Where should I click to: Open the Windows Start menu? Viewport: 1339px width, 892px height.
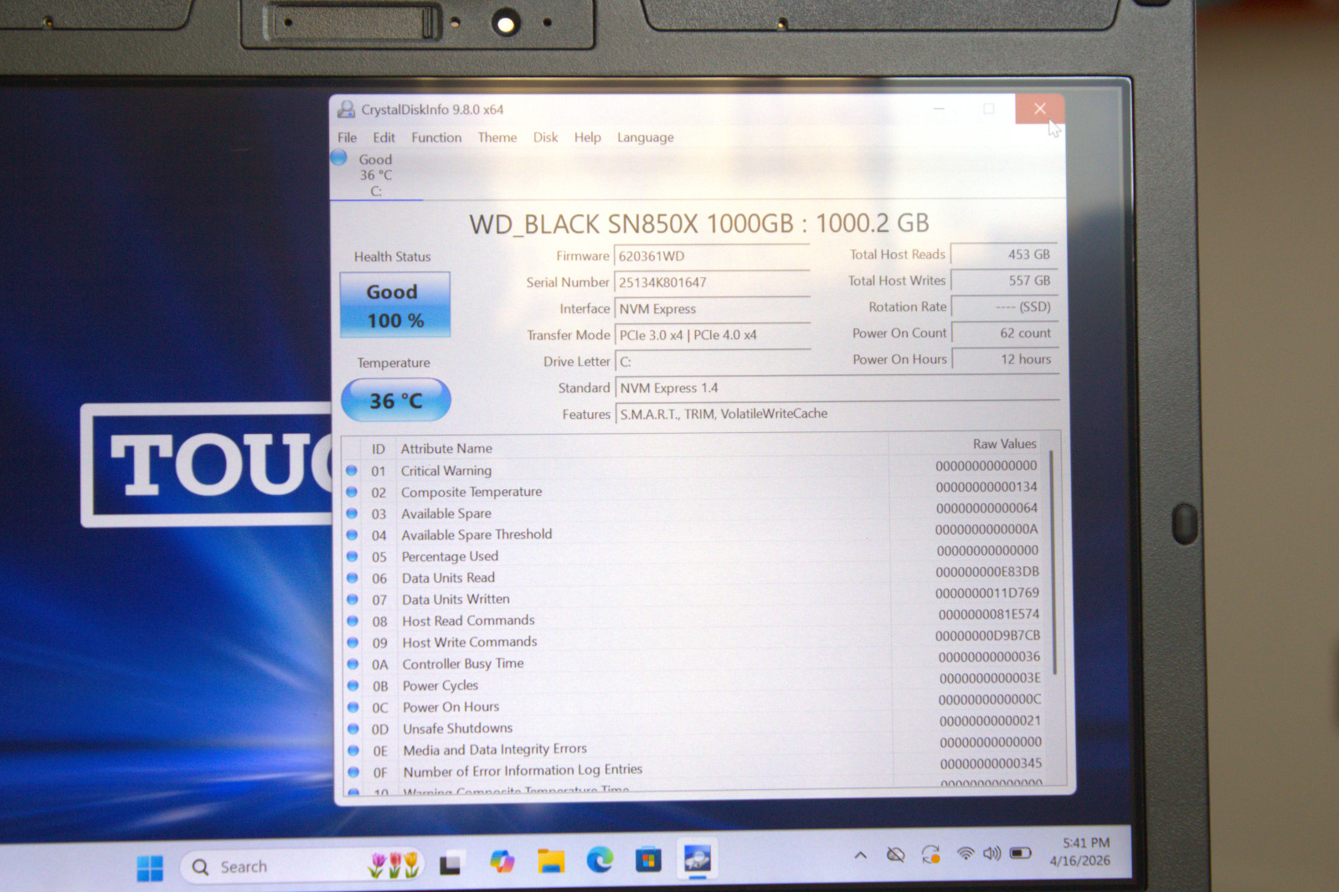150,868
